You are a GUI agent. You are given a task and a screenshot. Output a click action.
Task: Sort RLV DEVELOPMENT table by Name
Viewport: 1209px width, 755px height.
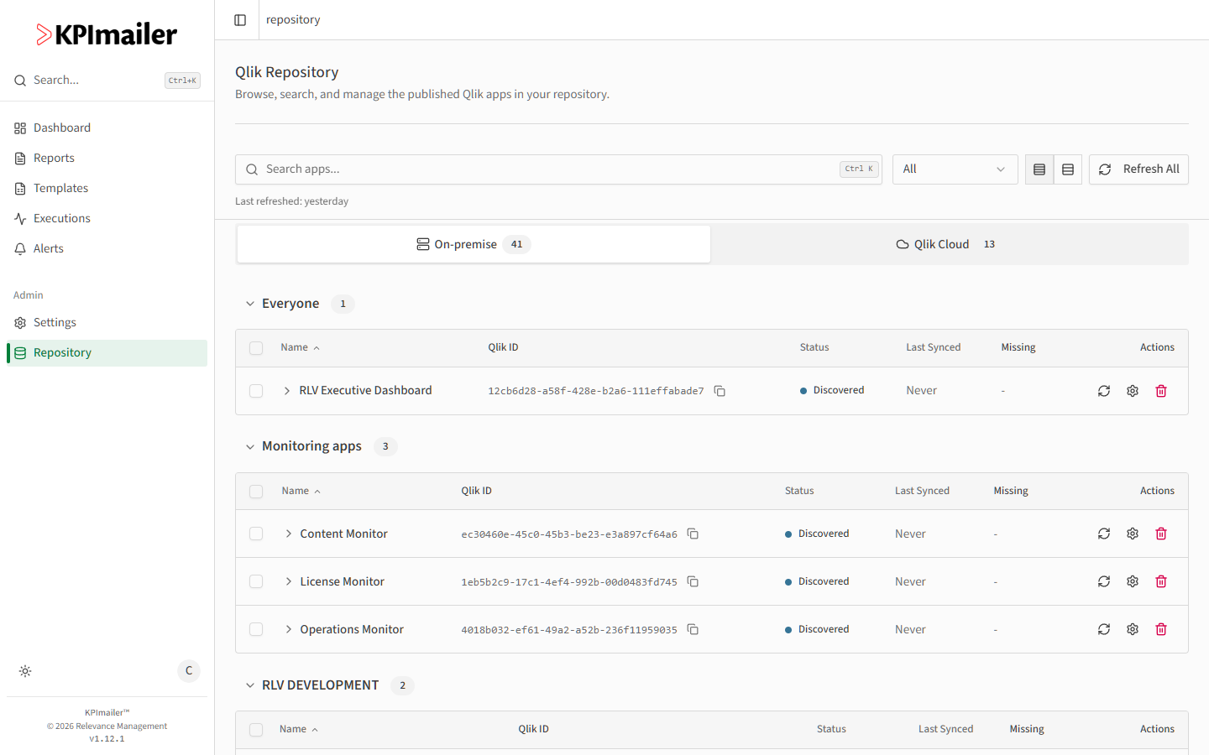click(x=299, y=729)
